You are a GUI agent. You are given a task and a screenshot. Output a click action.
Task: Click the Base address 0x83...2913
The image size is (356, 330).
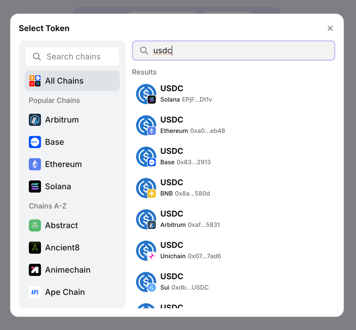(x=194, y=162)
